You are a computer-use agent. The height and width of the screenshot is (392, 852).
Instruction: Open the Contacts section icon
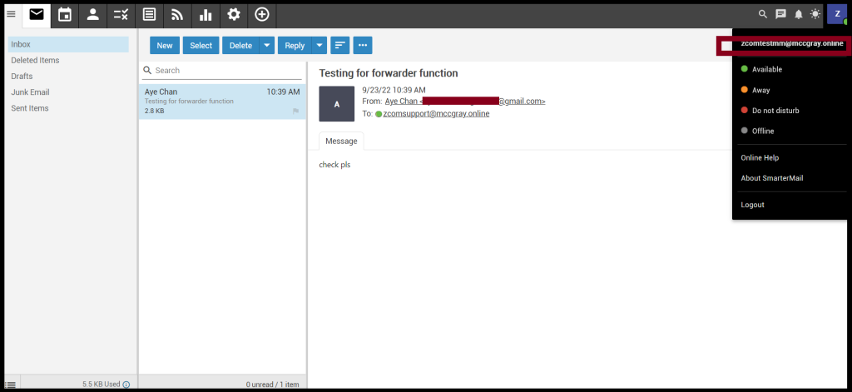tap(93, 15)
